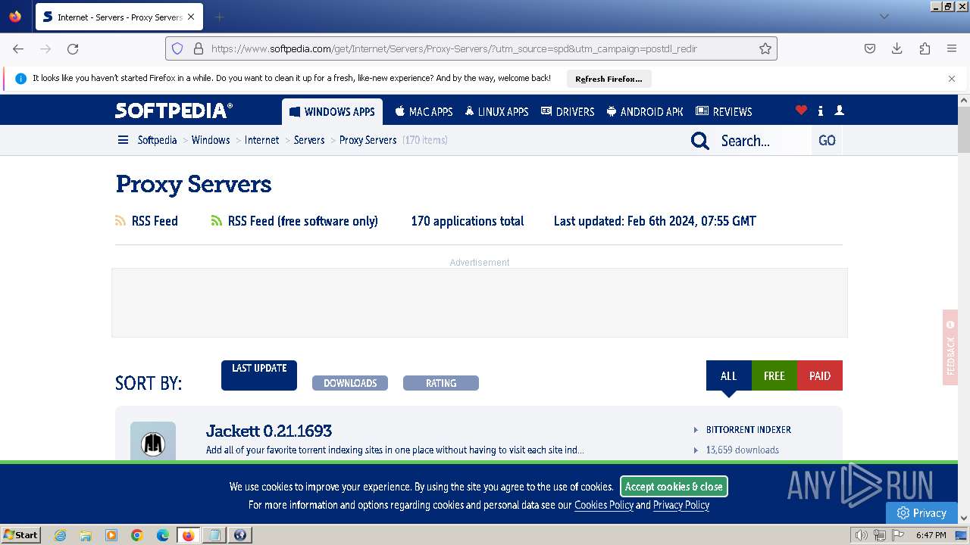Screen dimensions: 970x545
Task: Click Accept cookies & close
Action: [x=674, y=487]
